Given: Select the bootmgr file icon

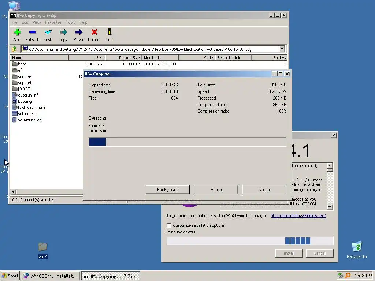Looking at the screenshot, I should click(x=15, y=101).
